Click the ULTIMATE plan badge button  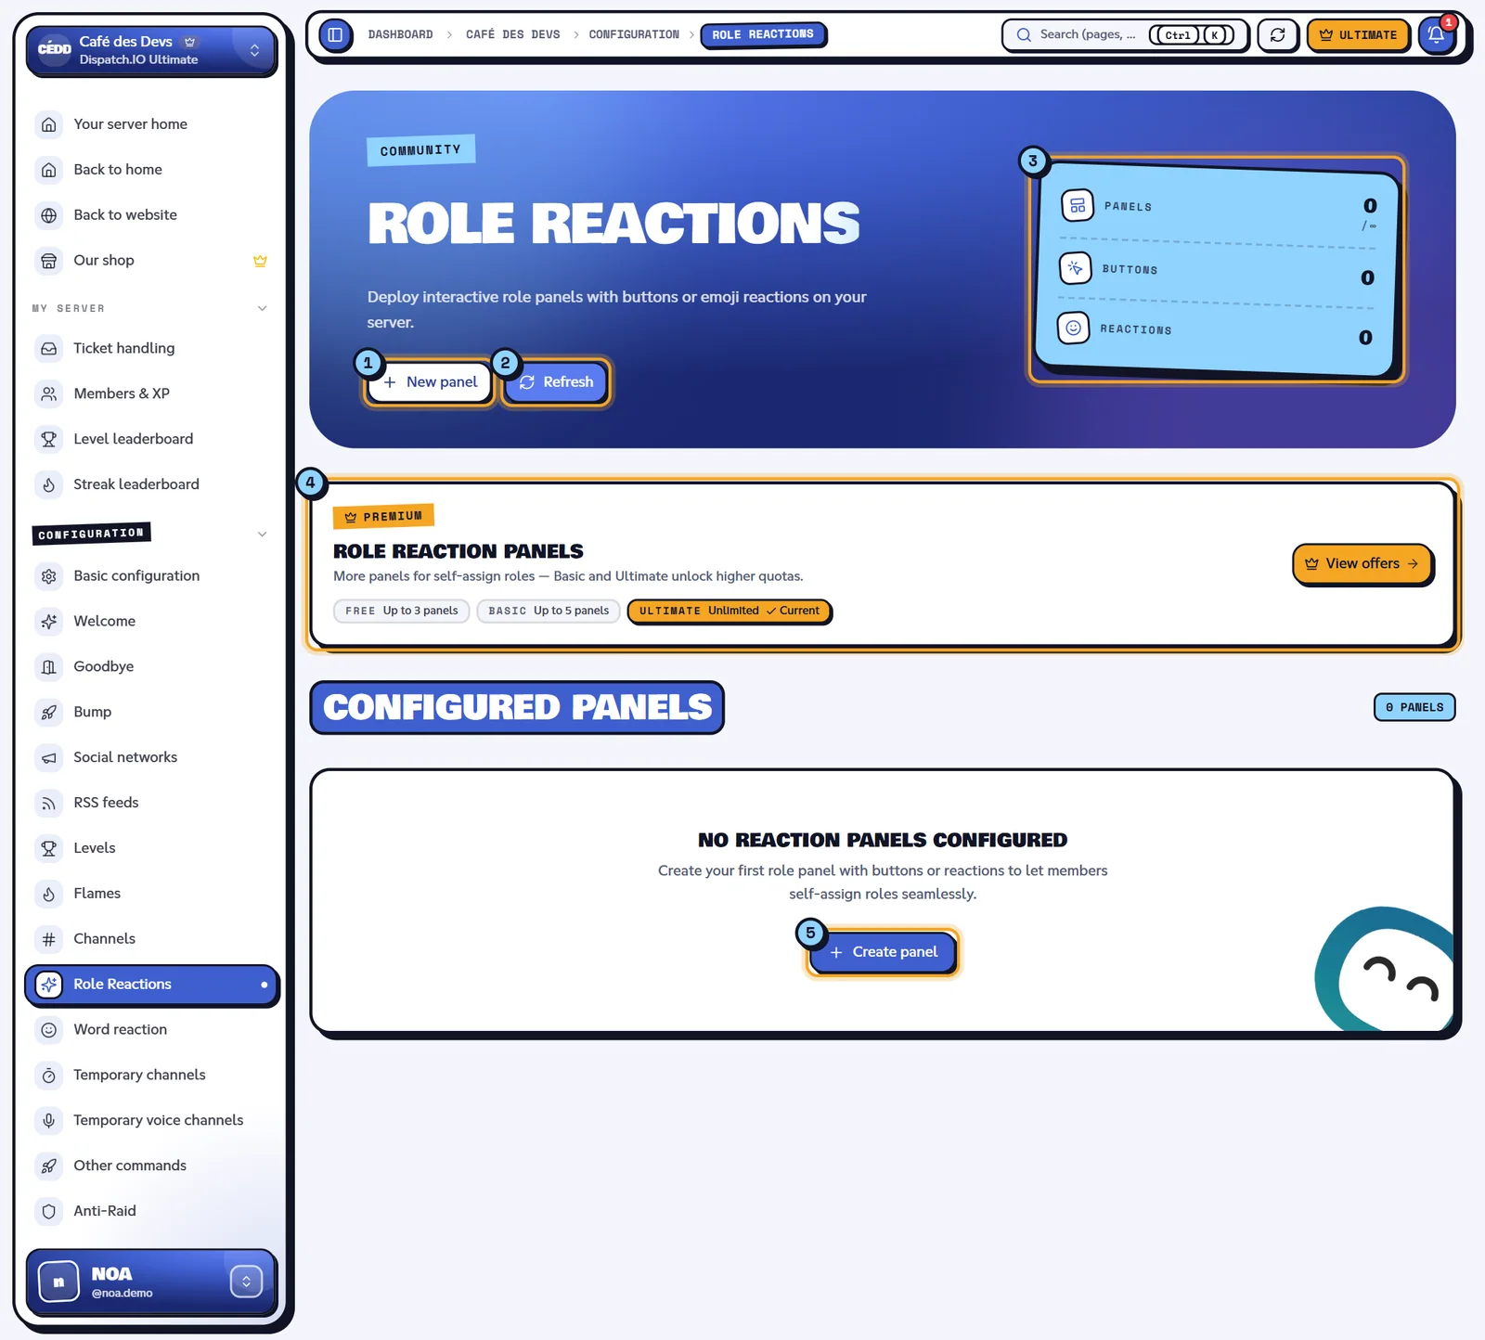(x=1358, y=35)
